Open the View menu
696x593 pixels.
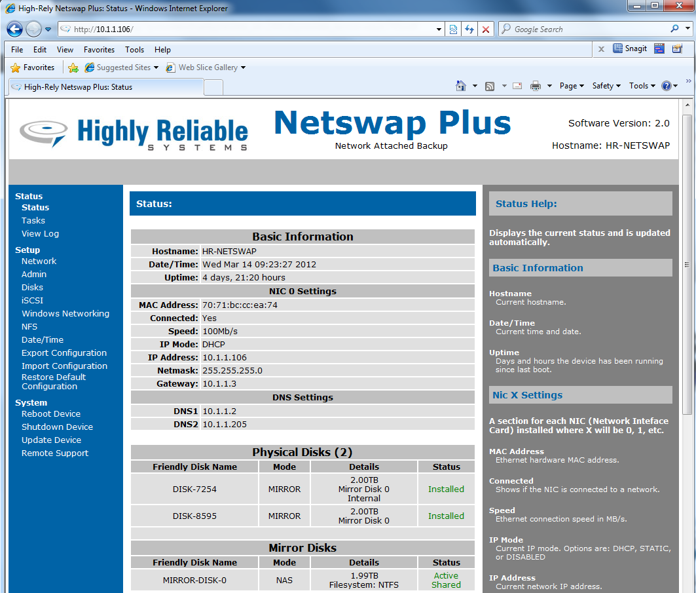[x=65, y=50]
